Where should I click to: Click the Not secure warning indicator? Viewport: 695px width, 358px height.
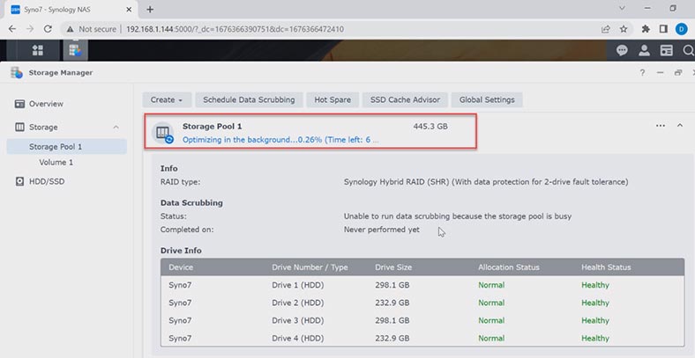coord(92,29)
